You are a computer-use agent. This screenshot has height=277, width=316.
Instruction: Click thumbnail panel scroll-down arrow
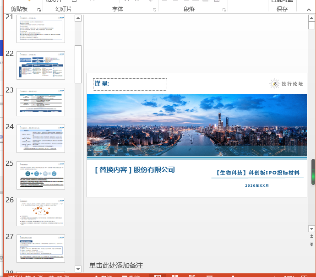pos(78,269)
